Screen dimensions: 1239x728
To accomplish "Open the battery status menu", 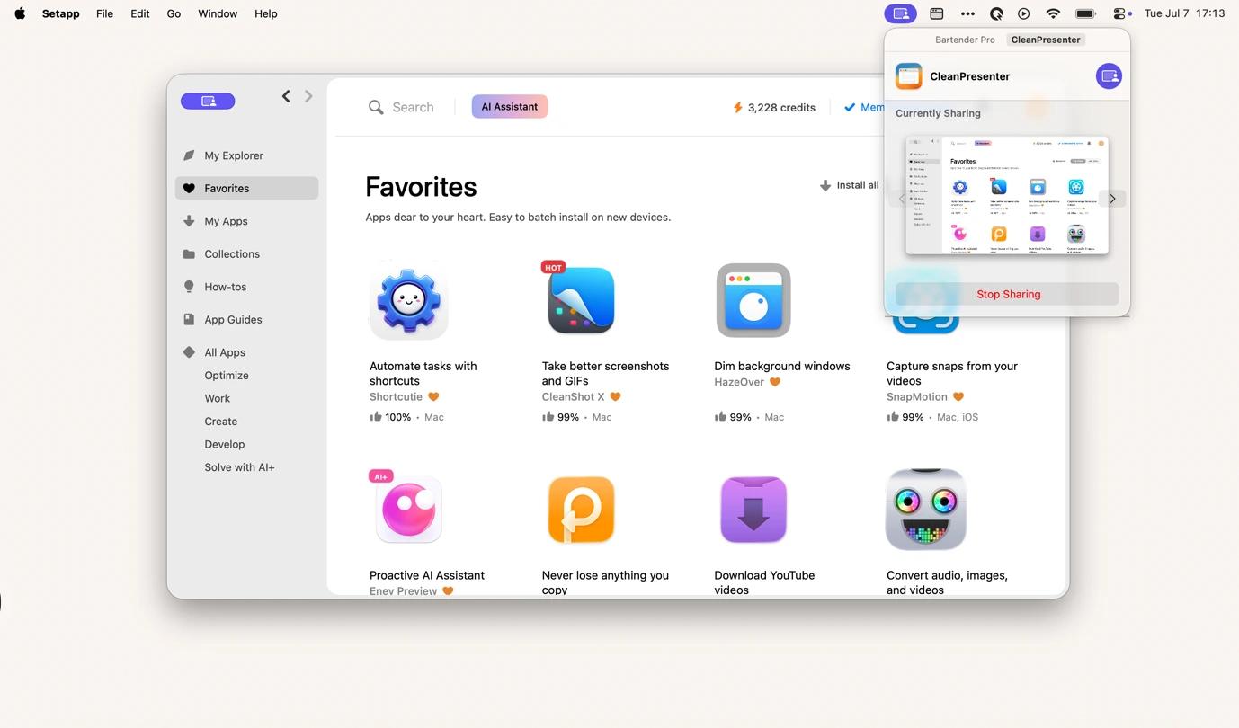I will click(x=1085, y=13).
